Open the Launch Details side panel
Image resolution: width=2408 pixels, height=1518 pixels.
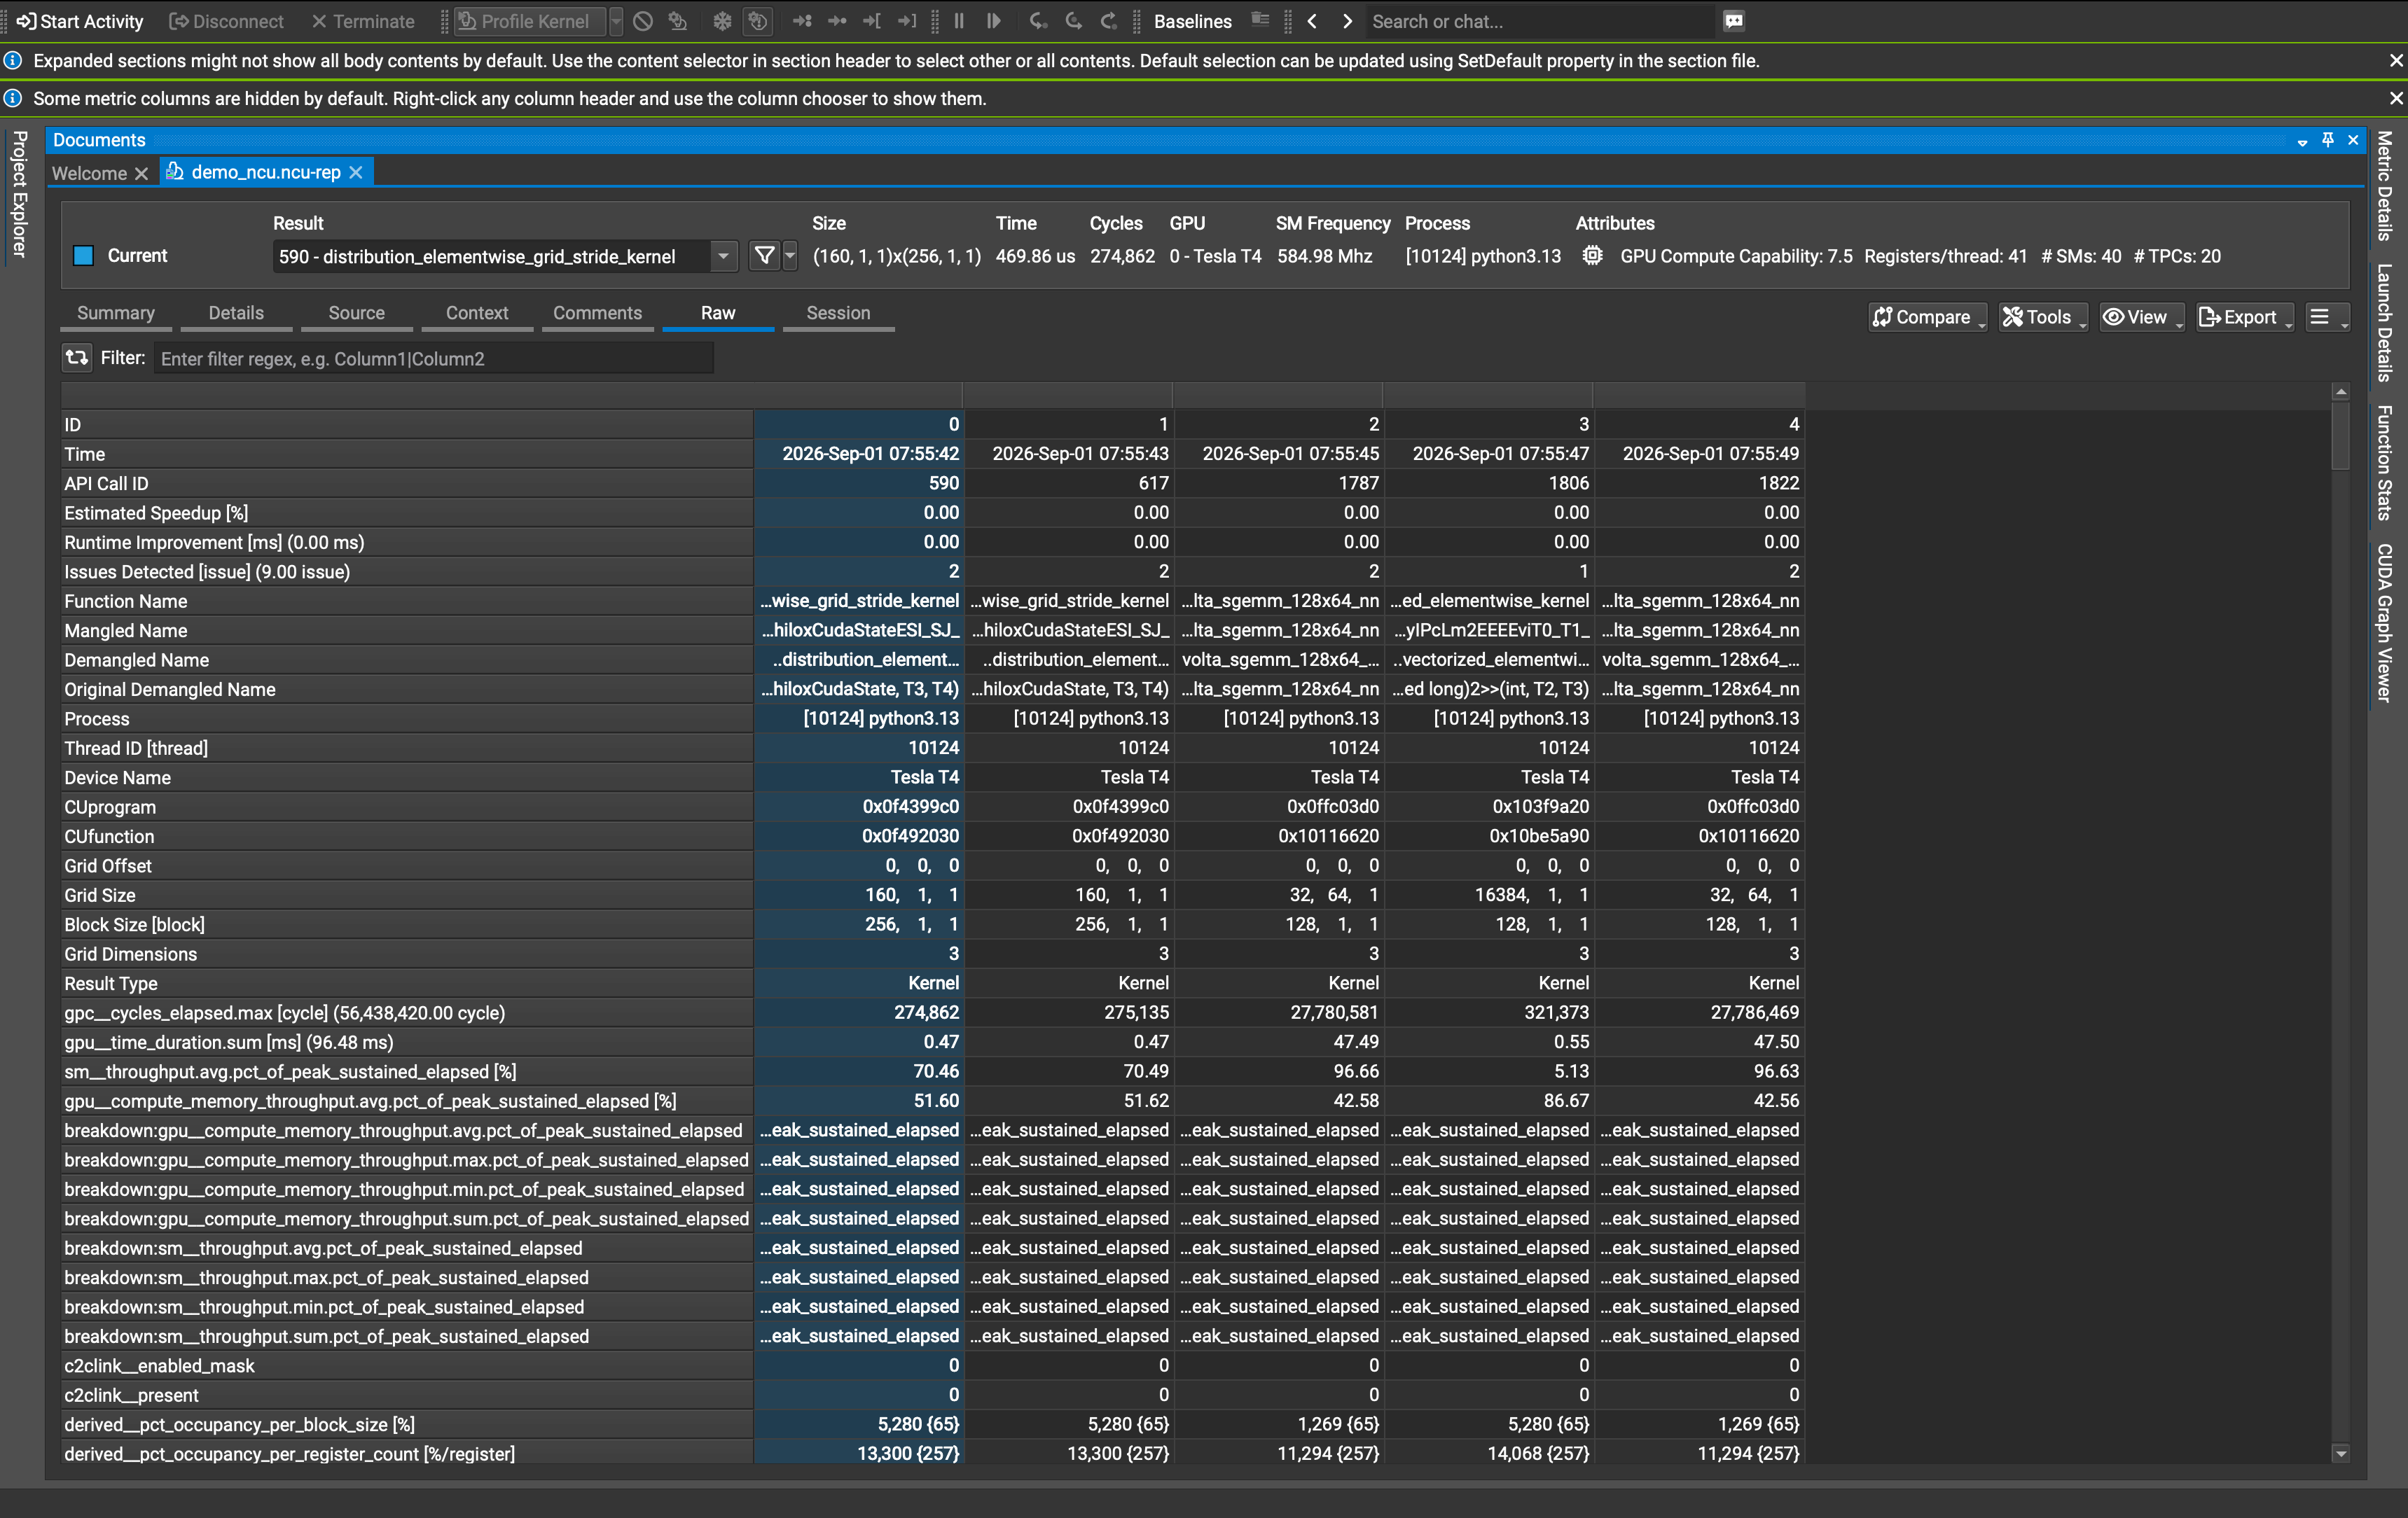(2385, 323)
